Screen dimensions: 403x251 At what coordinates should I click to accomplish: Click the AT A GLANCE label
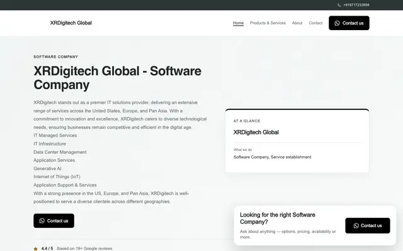coord(247,121)
